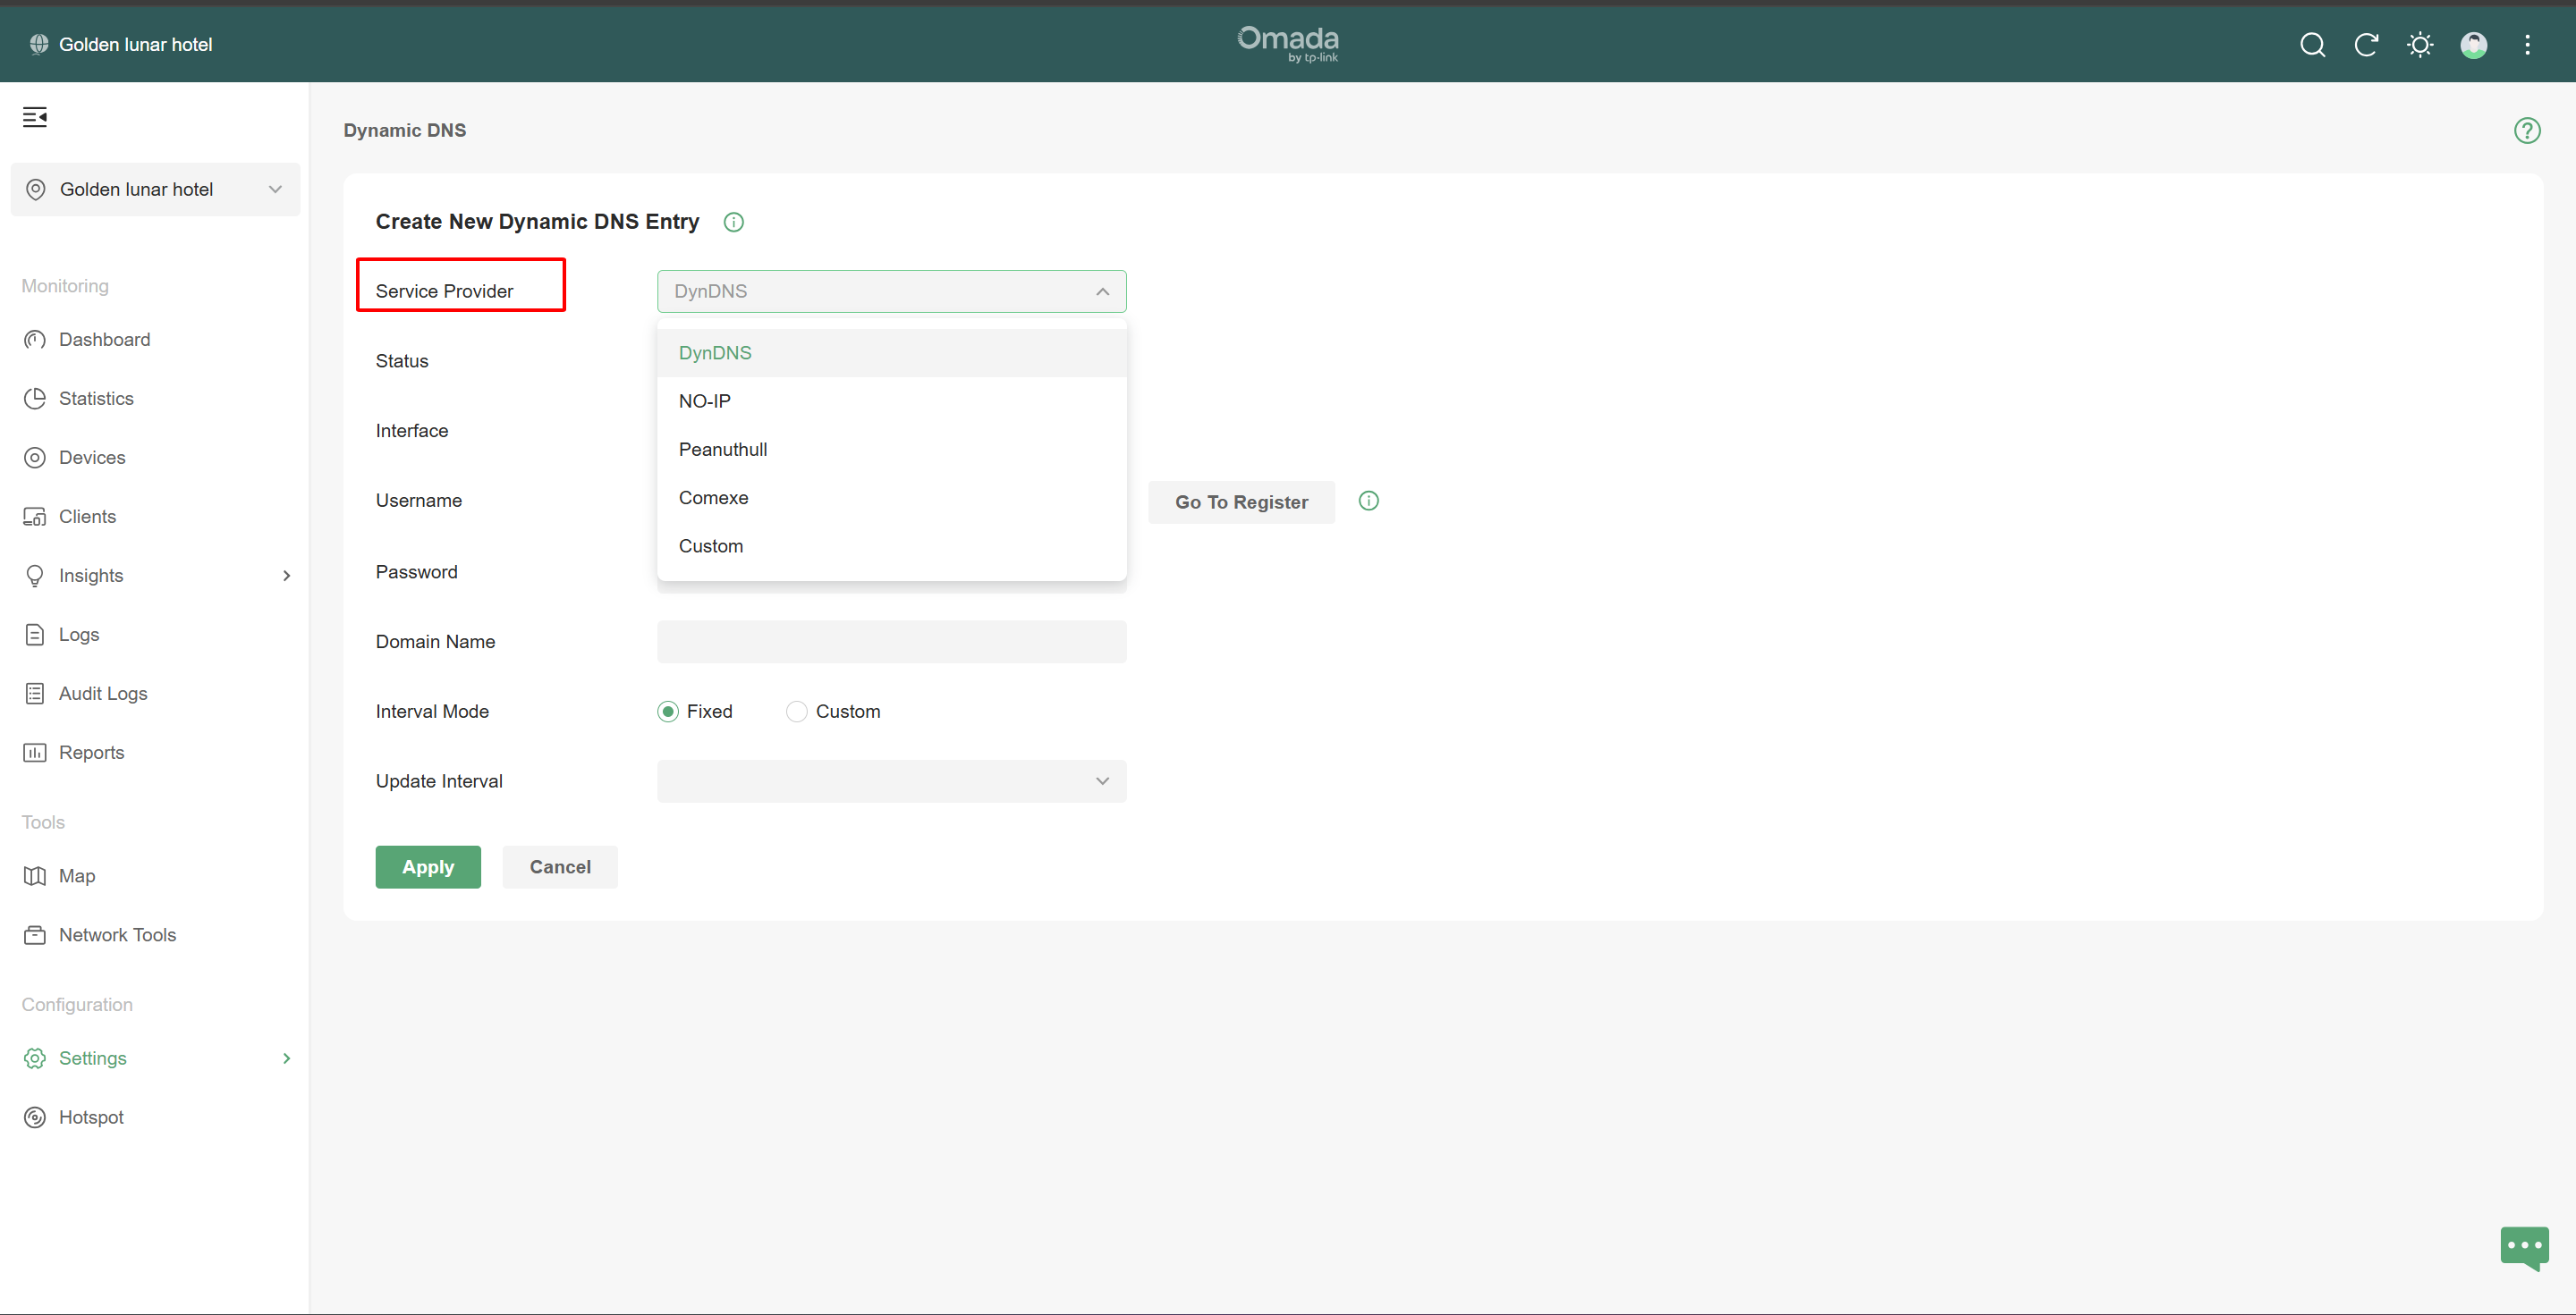Click the Clients menu label

(88, 517)
